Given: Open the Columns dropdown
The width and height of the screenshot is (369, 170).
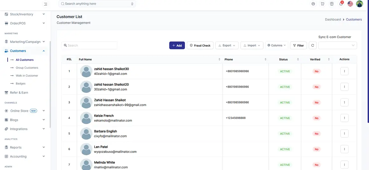Looking at the screenshot, I should coord(276,45).
